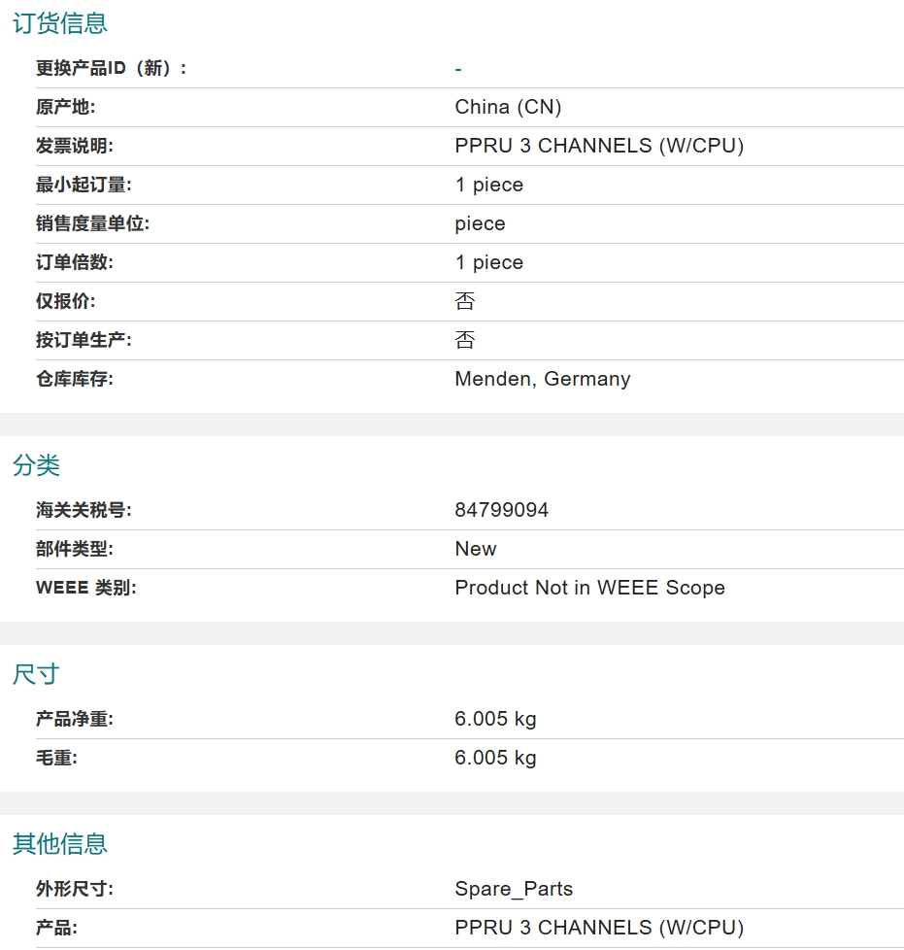The height and width of the screenshot is (950, 904).
Task: Select the 产品净重 6.005 kg value
Action: coord(495,719)
